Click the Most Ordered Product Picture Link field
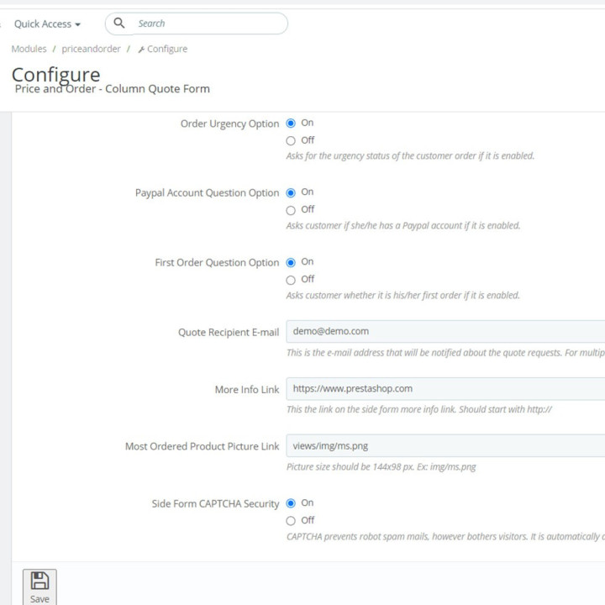Screen dimensions: 605x605 tap(445, 445)
